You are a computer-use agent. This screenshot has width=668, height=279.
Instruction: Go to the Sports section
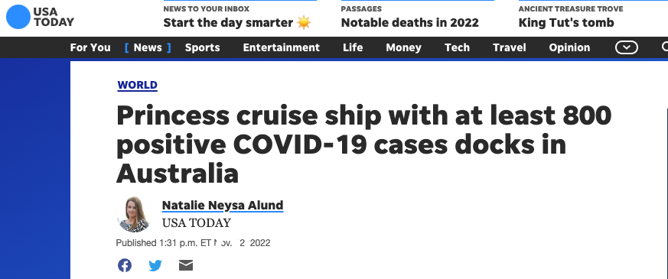[x=202, y=47]
